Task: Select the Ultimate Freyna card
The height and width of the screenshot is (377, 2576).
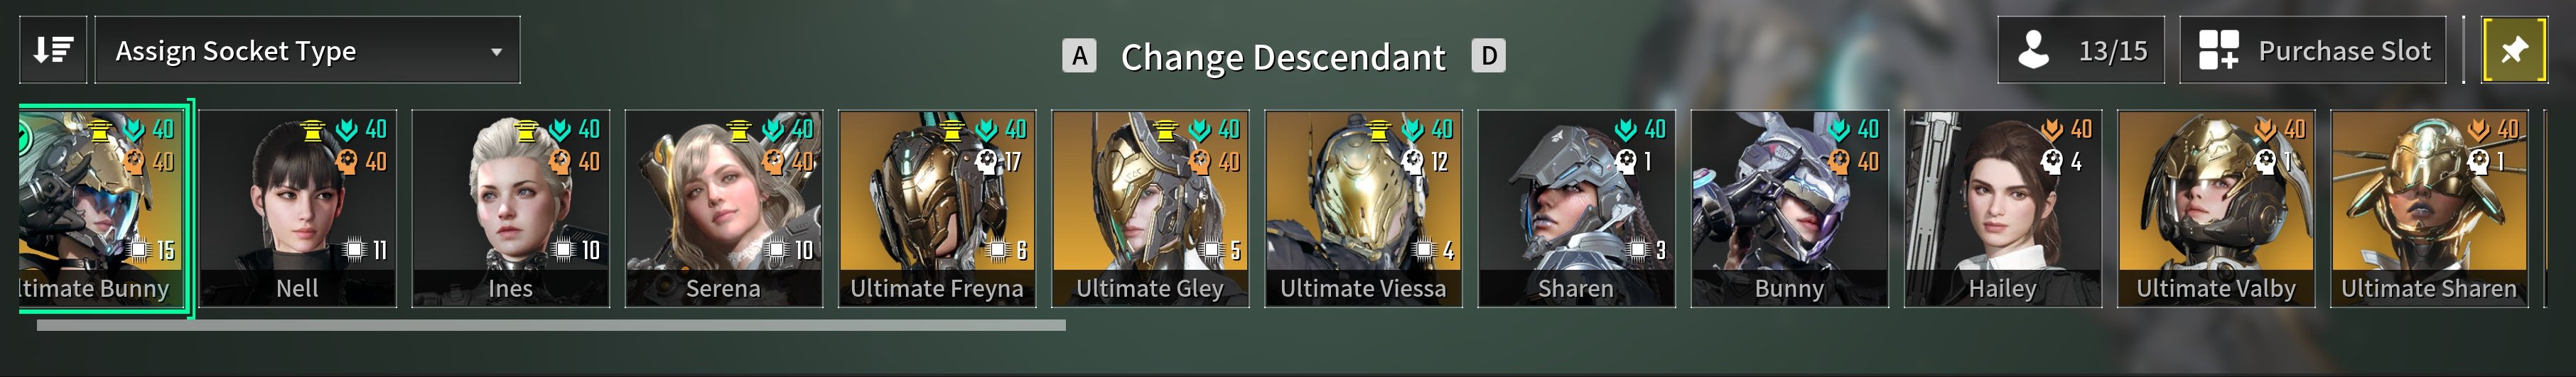Action: (937, 208)
